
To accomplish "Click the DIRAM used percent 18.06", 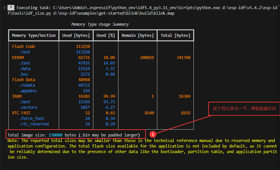I will pyautogui.click(x=109, y=57).
